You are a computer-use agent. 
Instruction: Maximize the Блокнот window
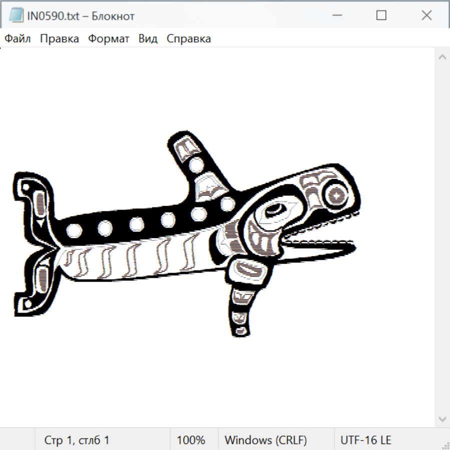click(381, 15)
